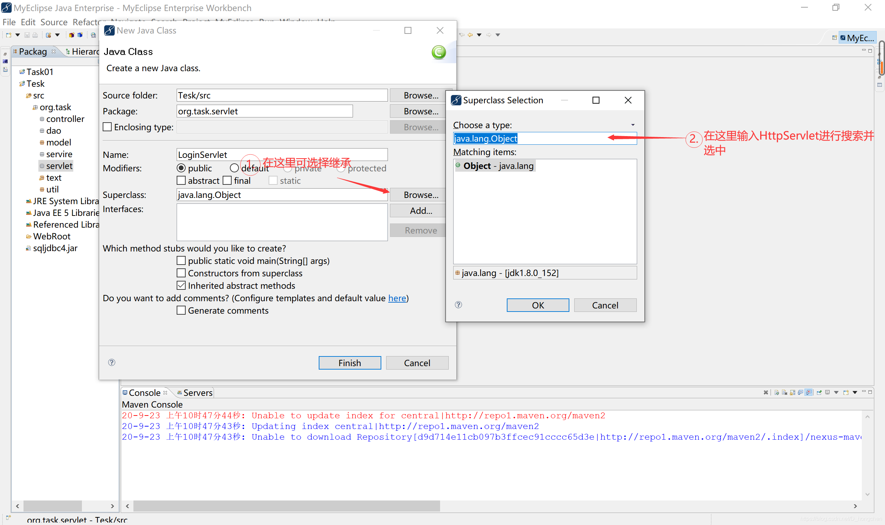This screenshot has height=525, width=885.
Task: Open the Source menu
Action: pos(54,22)
